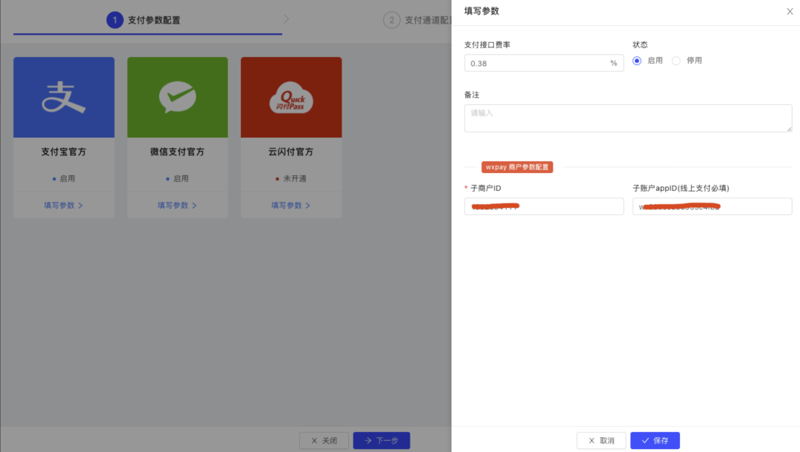Focus the 支付接口费率 input field

pyautogui.click(x=537, y=64)
